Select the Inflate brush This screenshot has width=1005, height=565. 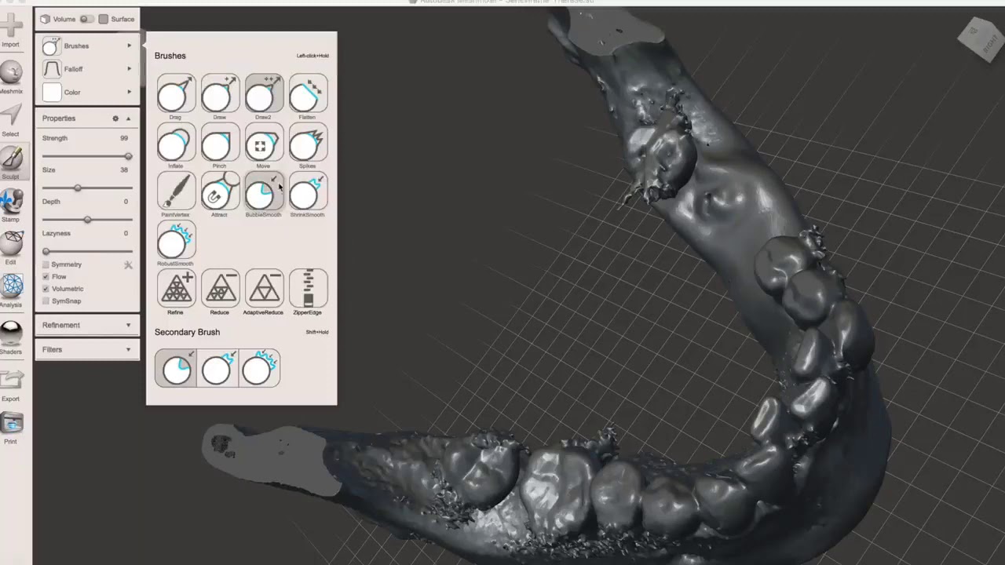176,144
